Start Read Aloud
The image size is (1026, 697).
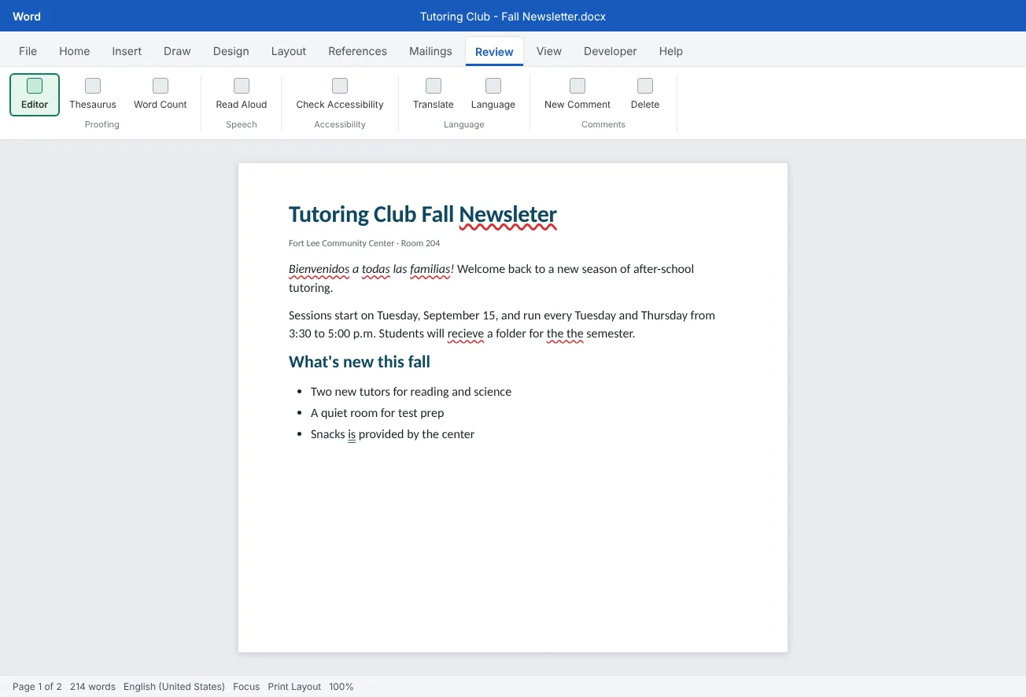tap(242, 94)
